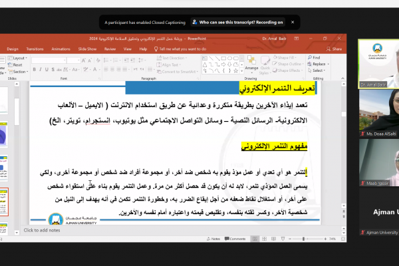Reset the slide layout with Reset

click(18, 65)
